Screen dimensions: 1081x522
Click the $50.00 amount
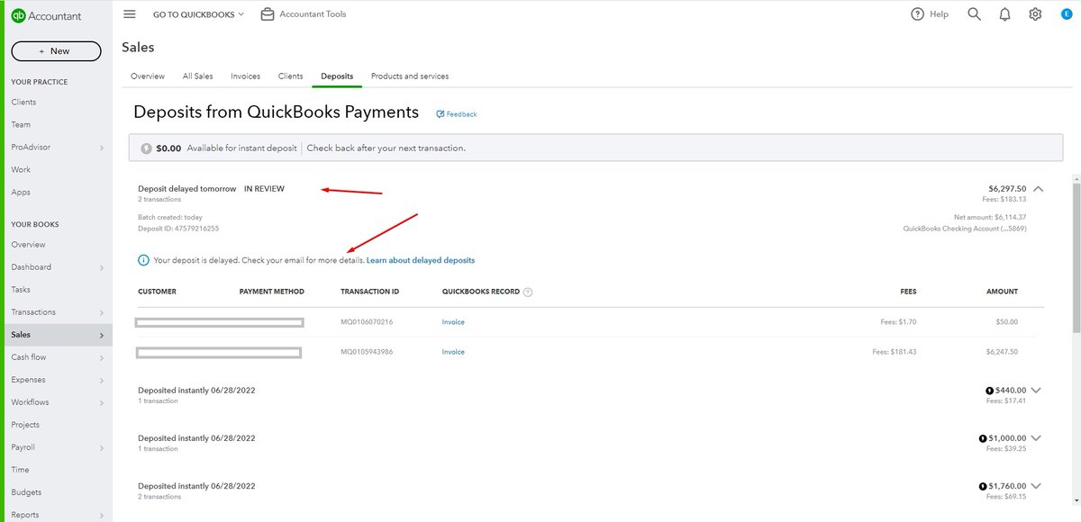1006,322
